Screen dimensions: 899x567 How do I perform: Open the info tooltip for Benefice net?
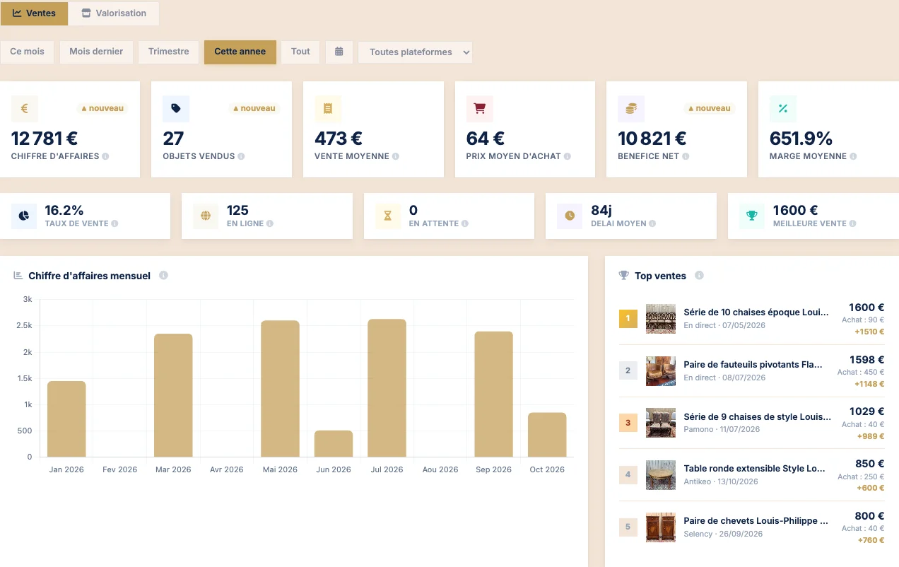click(686, 156)
